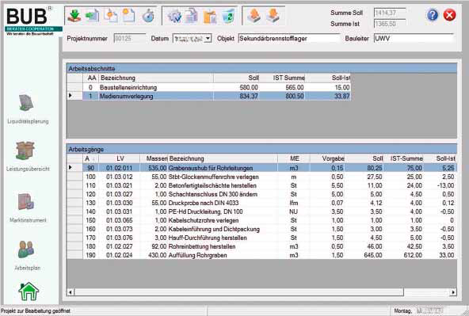The height and width of the screenshot is (316, 469).
Task: Click the Summe Soll value field
Action: [390, 13]
